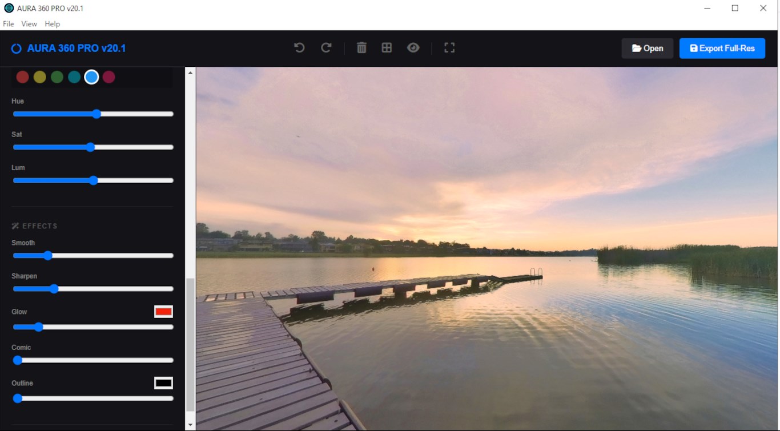Open the Help menu
780x431 pixels.
click(x=53, y=24)
